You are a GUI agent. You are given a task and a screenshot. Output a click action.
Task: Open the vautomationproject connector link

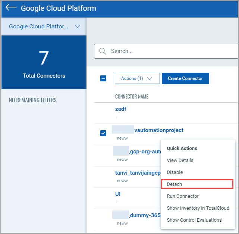click(158, 130)
